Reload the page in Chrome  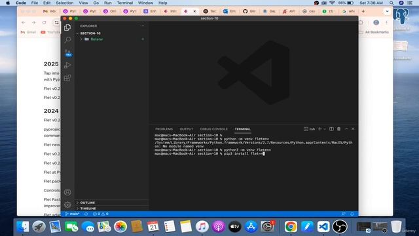pyautogui.click(x=44, y=23)
